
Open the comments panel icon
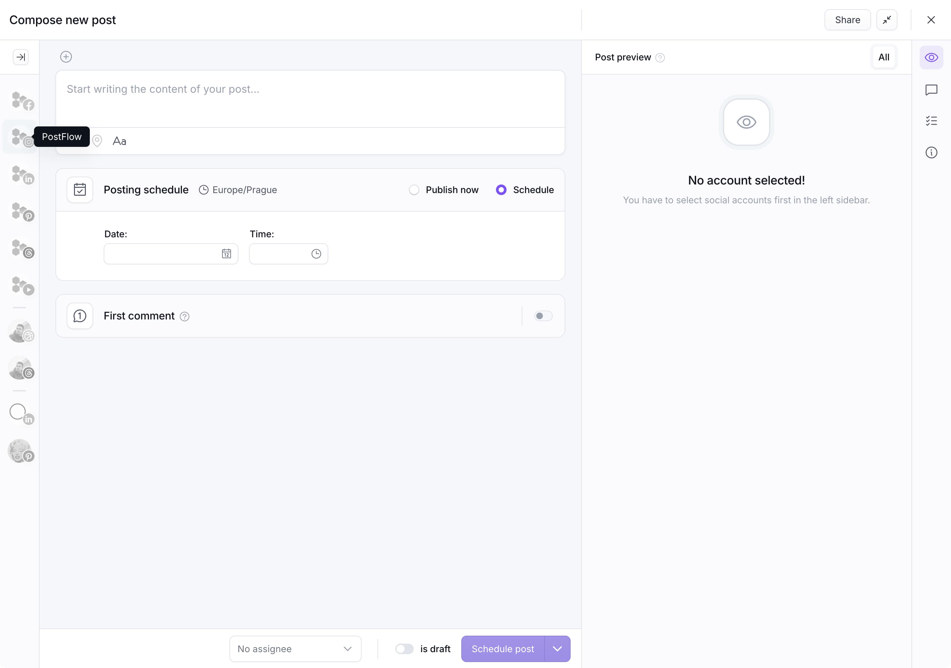pyautogui.click(x=931, y=90)
